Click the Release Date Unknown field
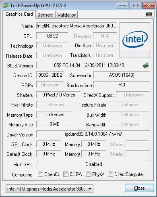This screenshot has width=157, height=197. point(52,55)
